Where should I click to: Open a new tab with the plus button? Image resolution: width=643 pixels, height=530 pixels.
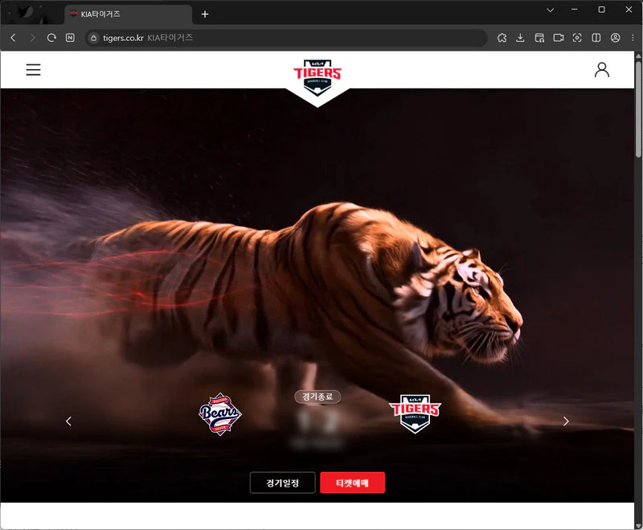pyautogui.click(x=205, y=14)
